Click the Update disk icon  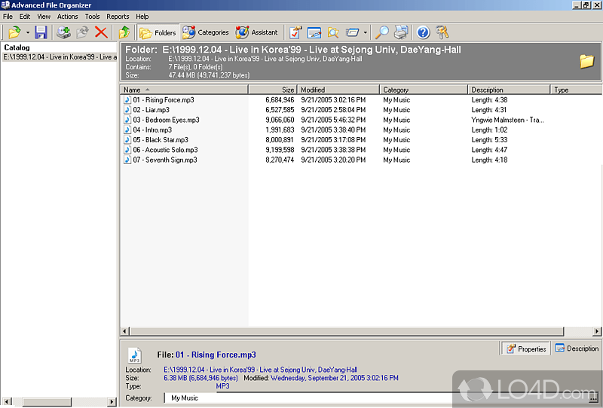pyautogui.click(x=82, y=32)
